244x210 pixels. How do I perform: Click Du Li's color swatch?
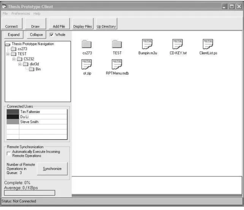pos(13,117)
